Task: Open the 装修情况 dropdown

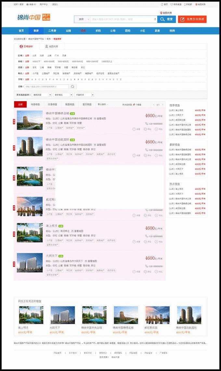Action: pos(63,95)
